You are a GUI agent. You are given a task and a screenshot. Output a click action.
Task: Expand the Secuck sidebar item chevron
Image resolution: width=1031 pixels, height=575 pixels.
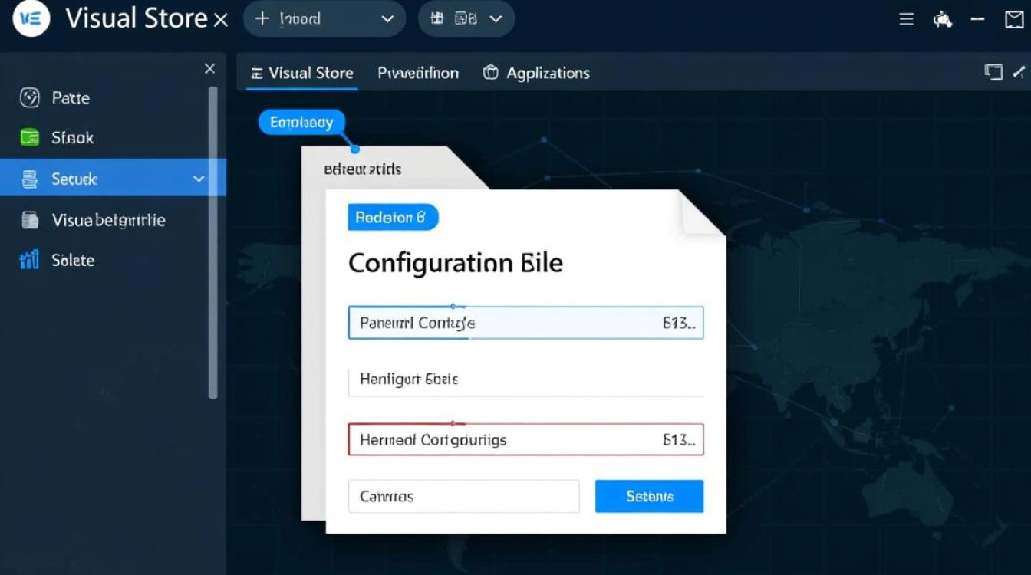click(199, 179)
